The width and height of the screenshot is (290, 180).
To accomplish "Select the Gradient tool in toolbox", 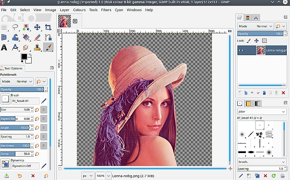I will click(x=26, y=37).
